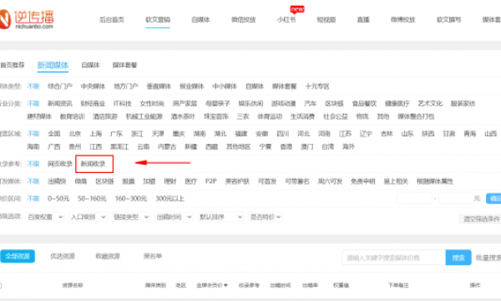Filter industry by 酒店旅游
Screen dimensions: 501x301
[105, 116]
